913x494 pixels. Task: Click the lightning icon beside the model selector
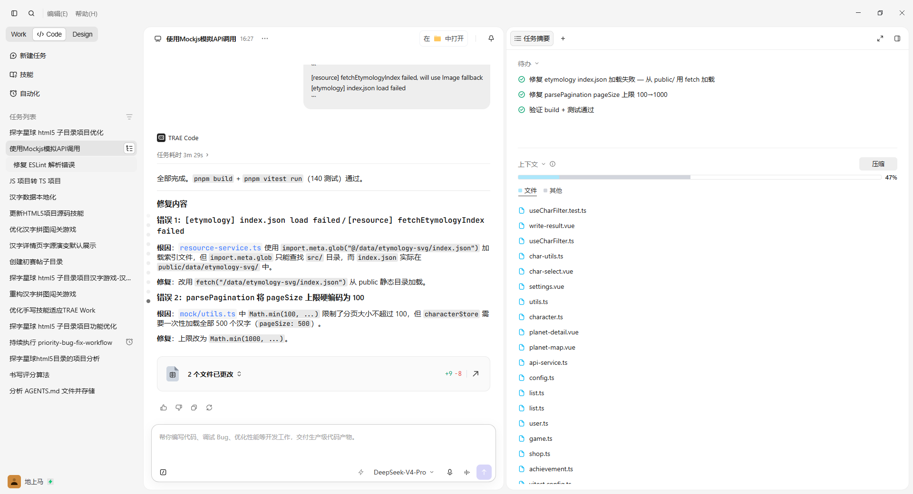361,472
